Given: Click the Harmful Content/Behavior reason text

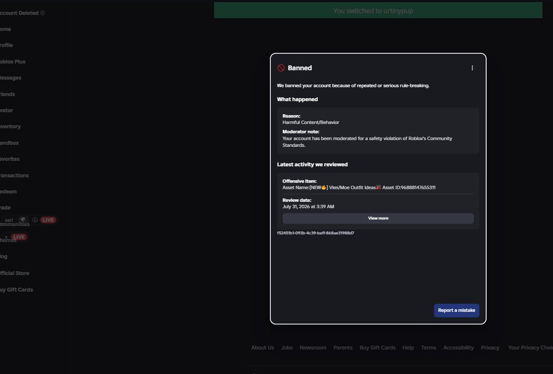Looking at the screenshot, I should [311, 123].
